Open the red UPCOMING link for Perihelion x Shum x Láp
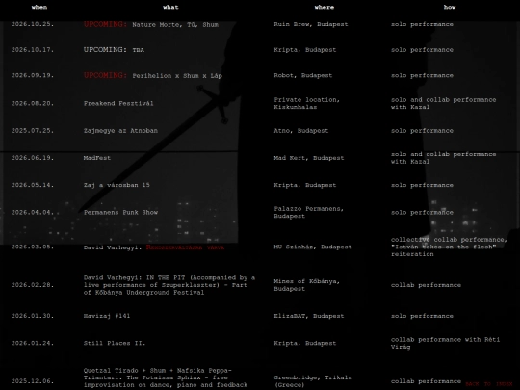The image size is (520, 390). point(105,75)
